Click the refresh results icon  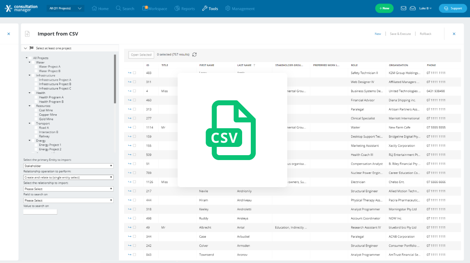tap(194, 54)
